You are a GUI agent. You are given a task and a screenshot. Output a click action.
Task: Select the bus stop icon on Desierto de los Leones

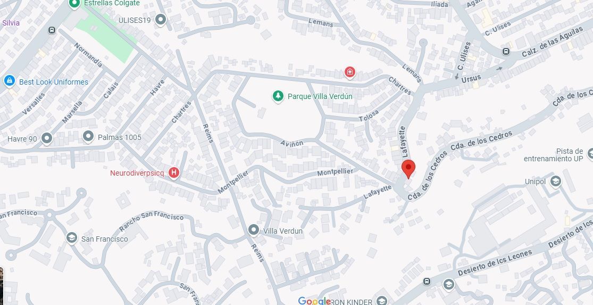(x=427, y=281)
